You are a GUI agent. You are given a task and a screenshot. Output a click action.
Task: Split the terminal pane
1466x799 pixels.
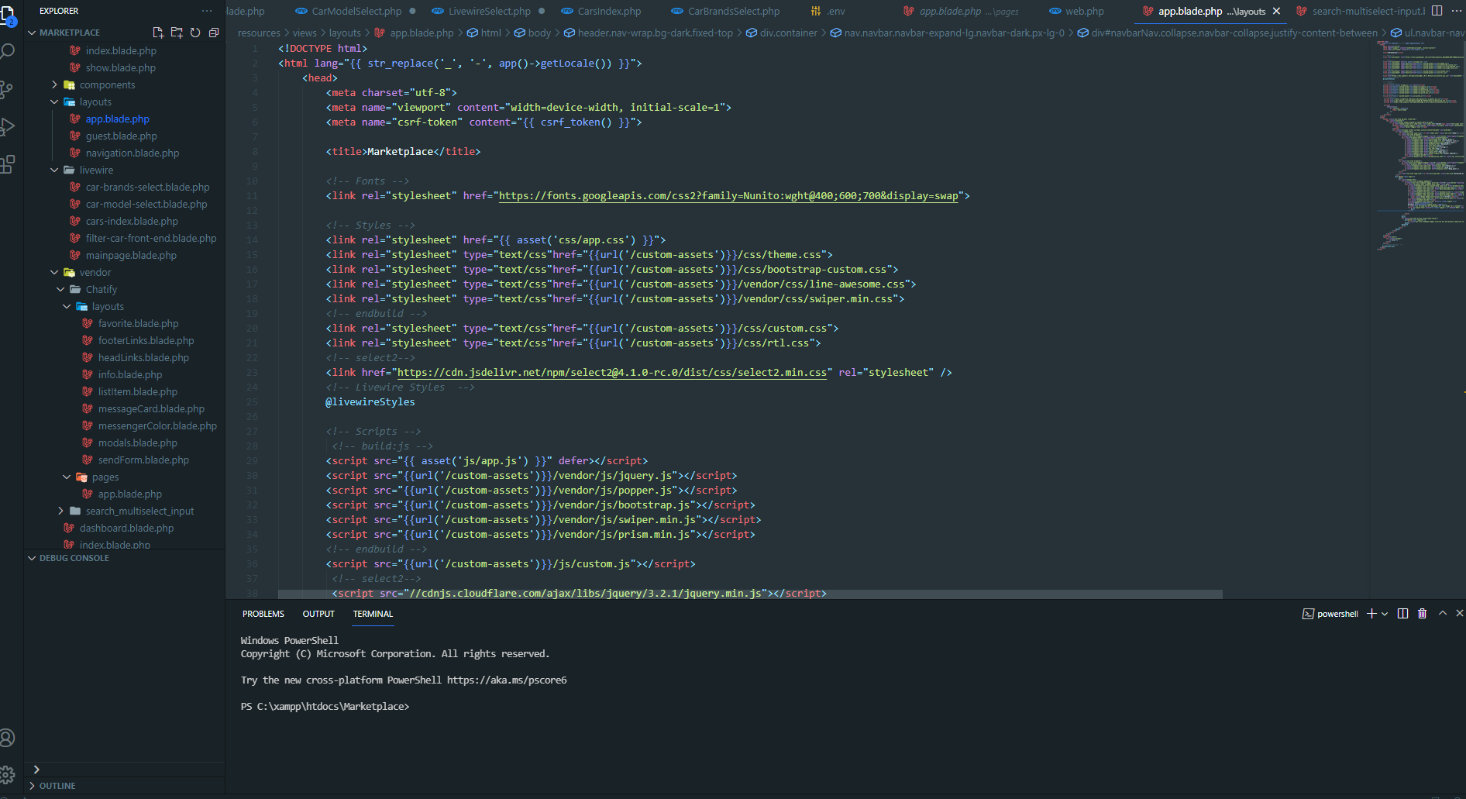tap(1402, 613)
